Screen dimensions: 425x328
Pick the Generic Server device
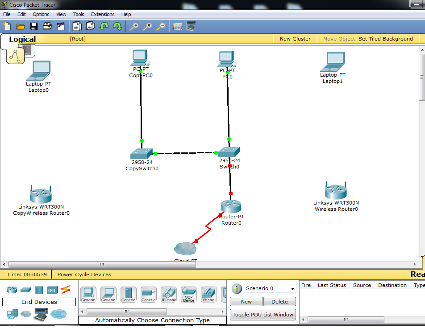point(128,295)
